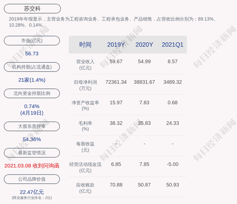
Task: Click the 商业服务行业排名:2位 footnote
Action: 32,198
